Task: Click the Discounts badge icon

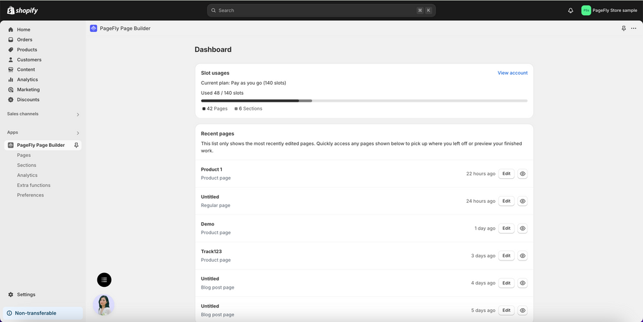Action: [11, 100]
